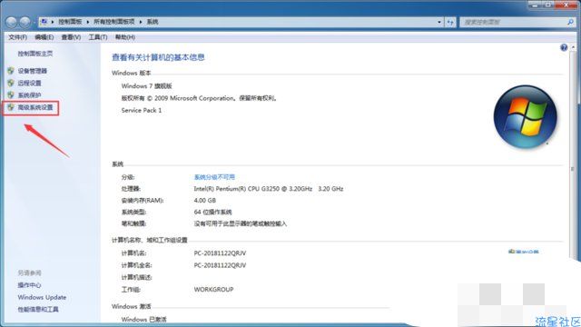Viewport: 581px width, 327px height.
Task: Click the 查看有关计算机的基本信息 heading
Action: pos(158,57)
